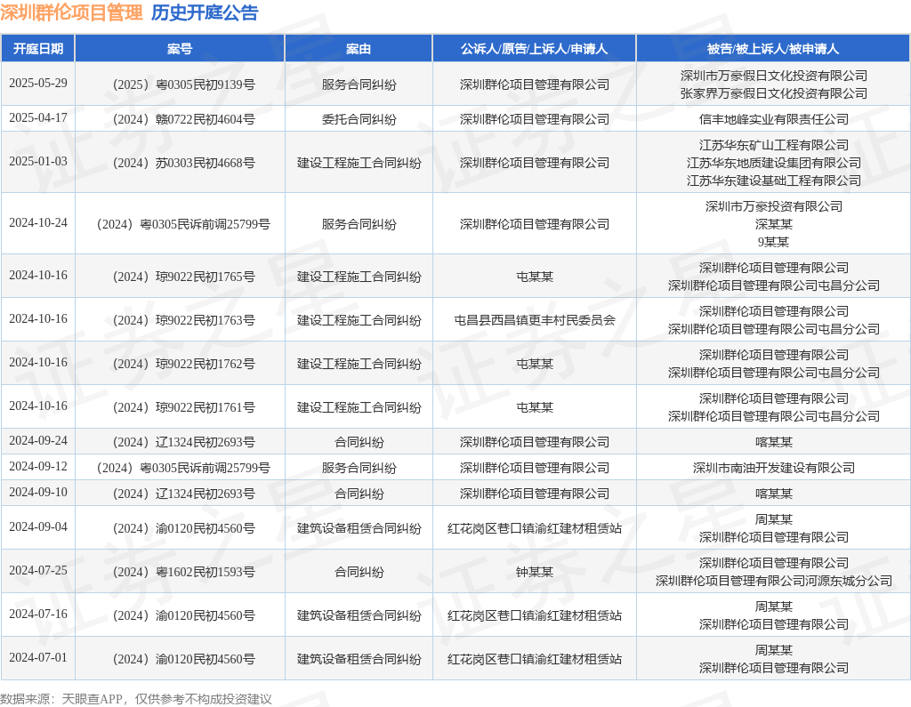This screenshot has height=707, width=911.
Task: Click the date 2025-04-17
Action: click(x=38, y=118)
